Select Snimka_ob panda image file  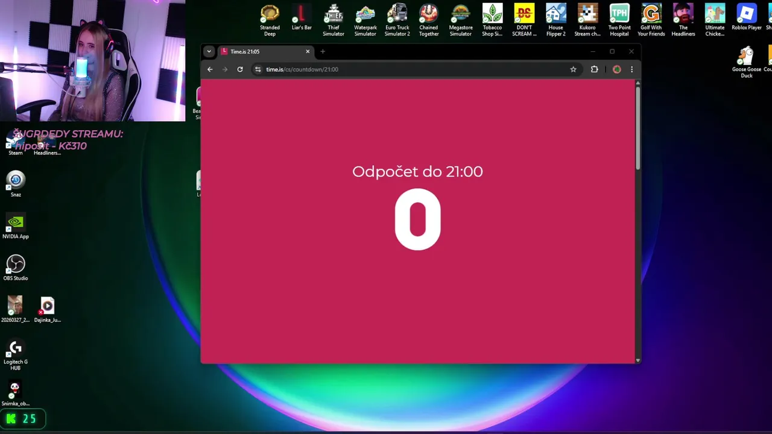point(15,393)
